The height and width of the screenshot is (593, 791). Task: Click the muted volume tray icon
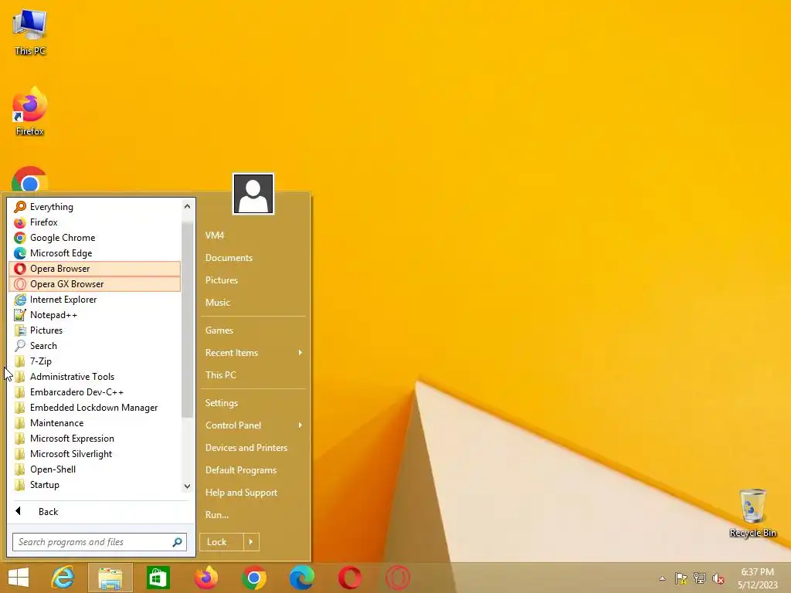(x=718, y=578)
